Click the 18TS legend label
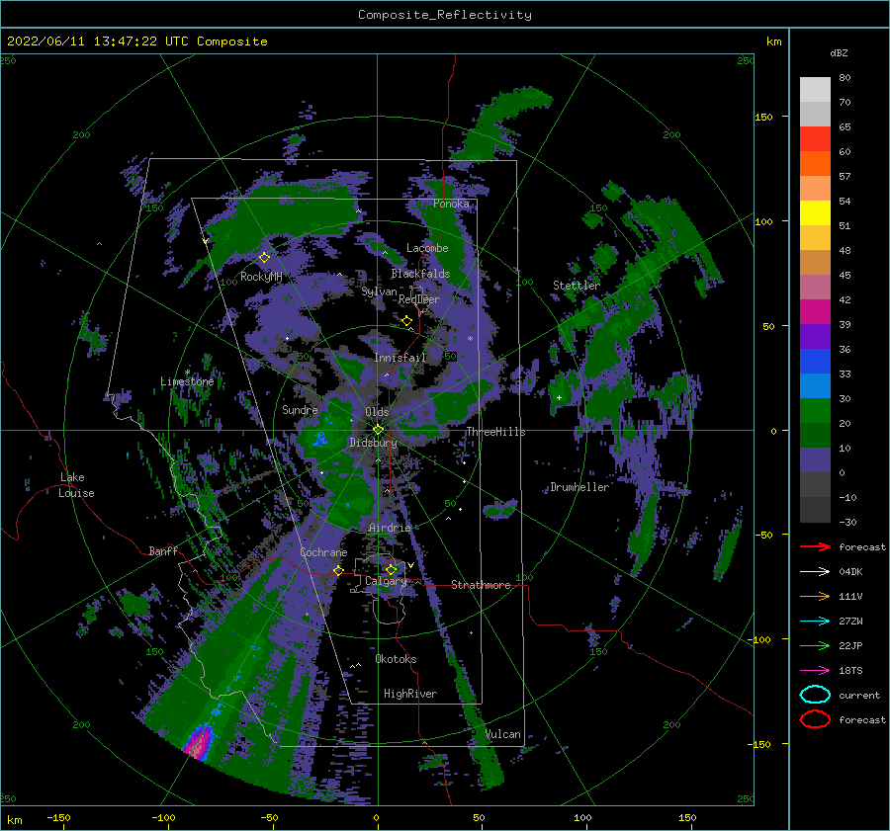Image resolution: width=890 pixels, height=831 pixels. pos(850,671)
